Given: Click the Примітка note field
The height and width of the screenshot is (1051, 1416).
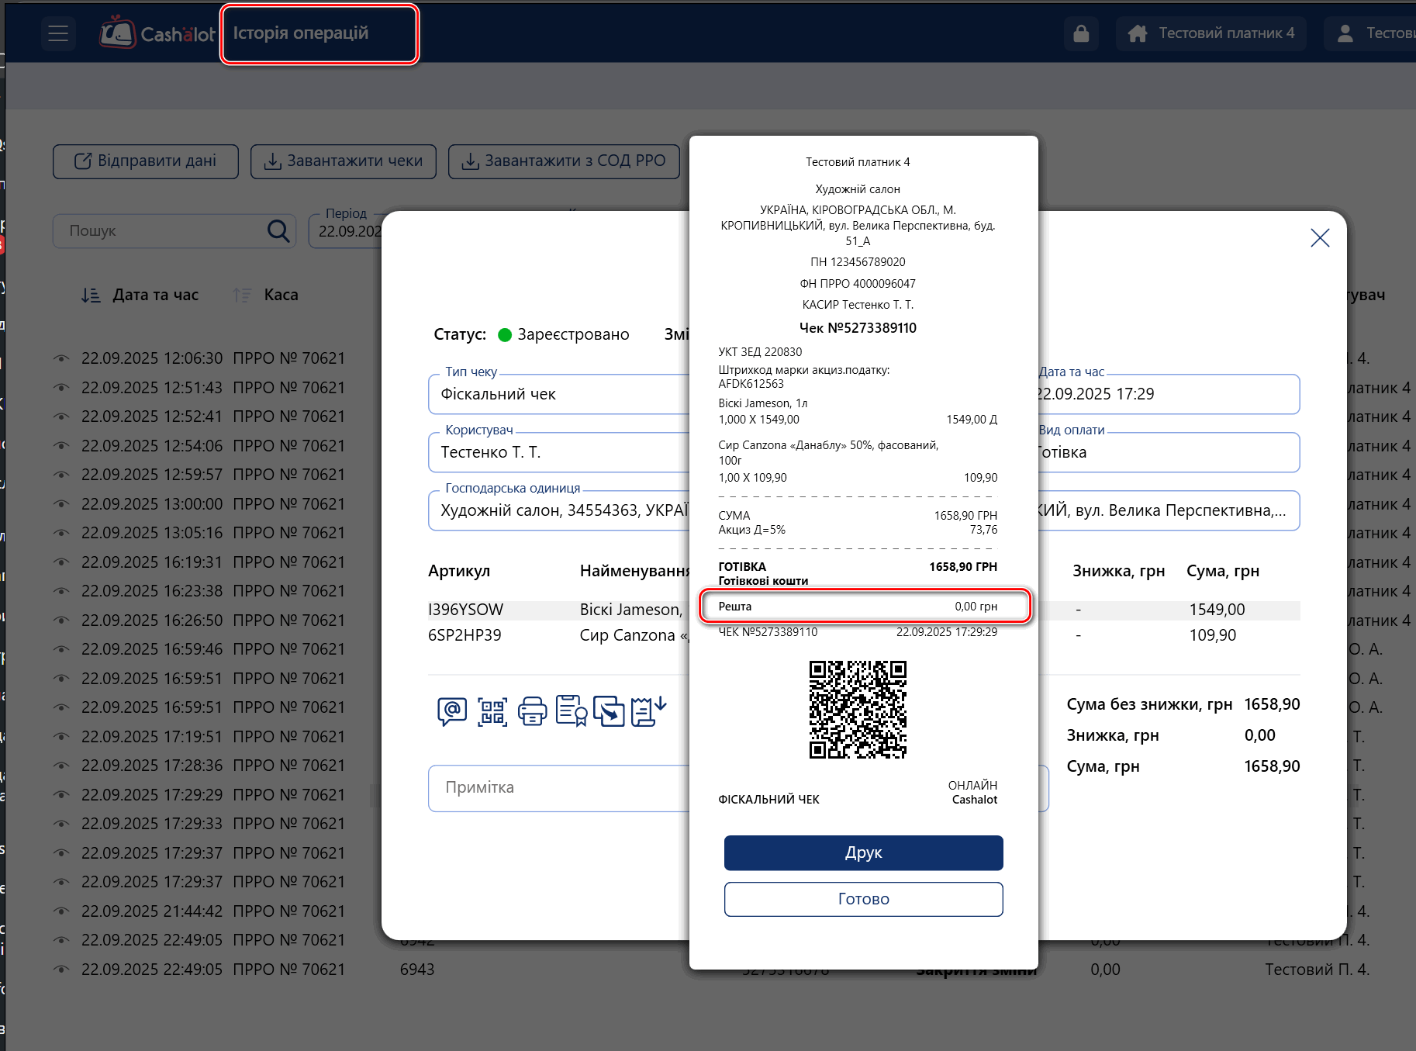Looking at the screenshot, I should click(x=558, y=788).
